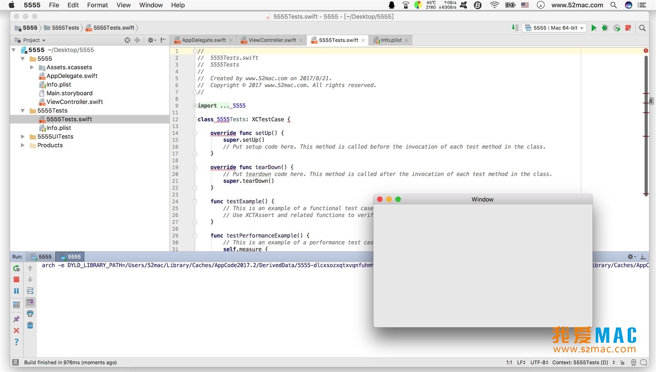Viewport: 656px width, 372px height.
Task: Click the Scroll from Source icon in Project panel
Action: click(127, 40)
